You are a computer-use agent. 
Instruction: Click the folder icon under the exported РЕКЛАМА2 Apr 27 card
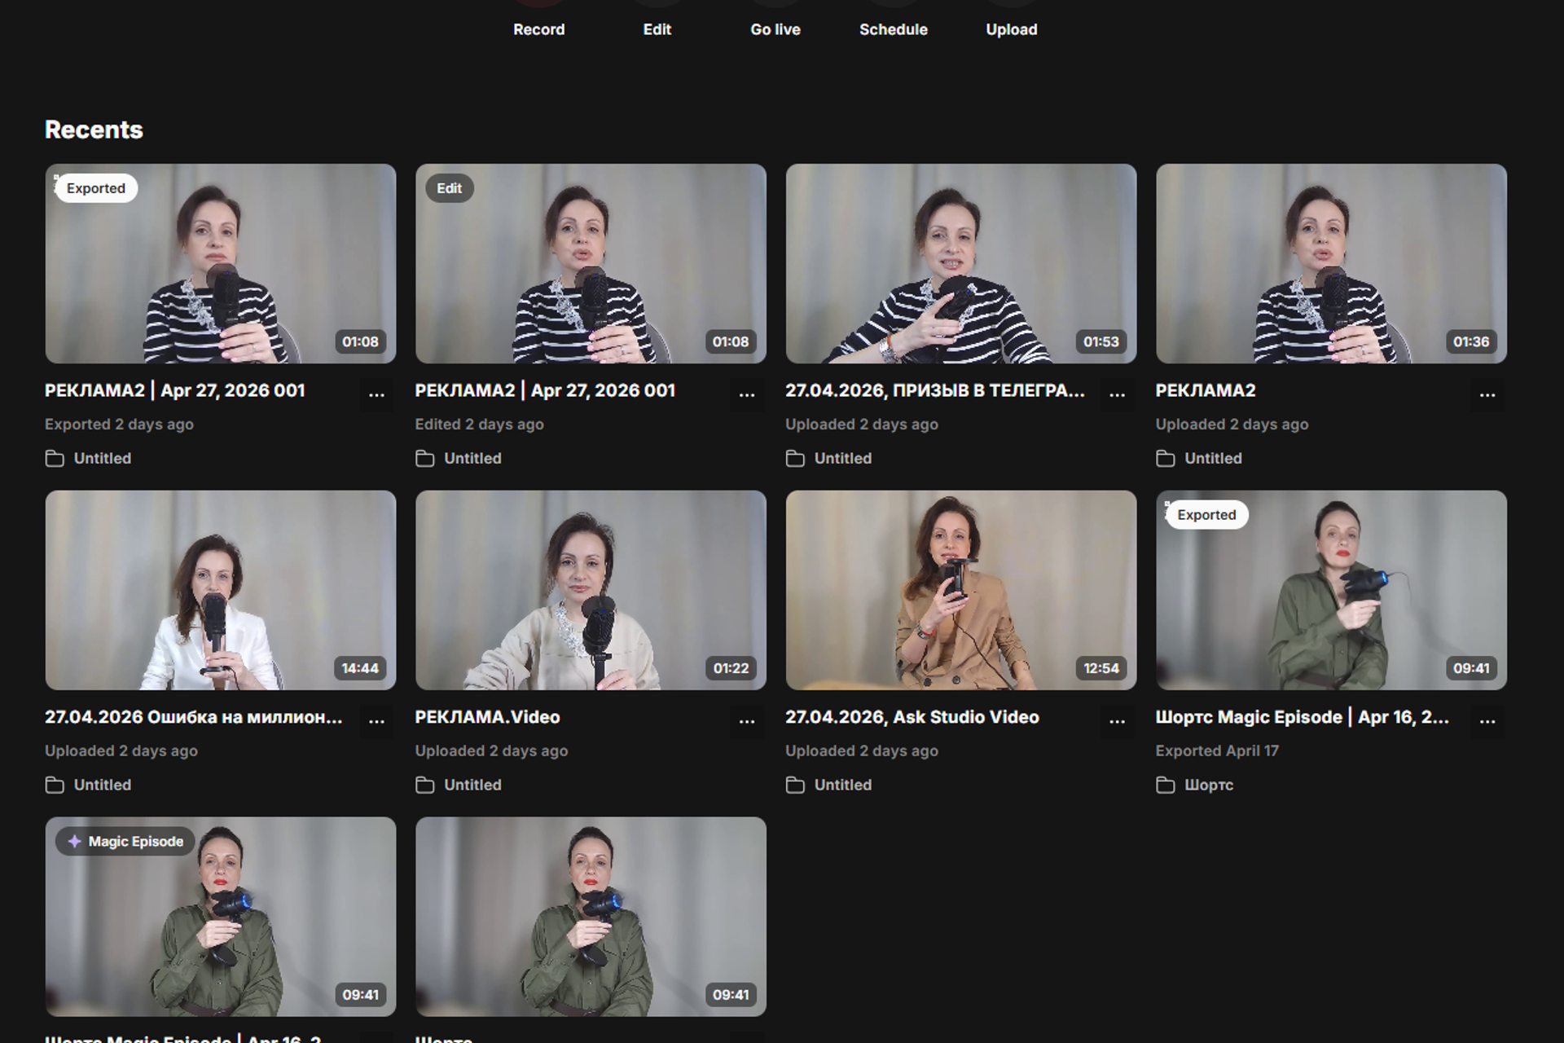55,459
